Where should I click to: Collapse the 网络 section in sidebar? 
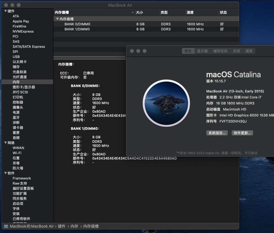click(x=5, y=143)
